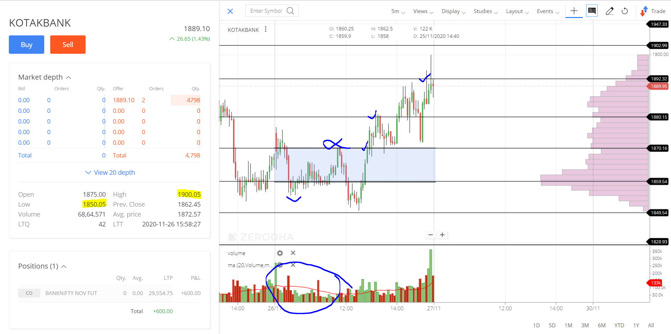Select the YTD range tab
Viewport: 671px width, 334px height.
click(x=619, y=325)
